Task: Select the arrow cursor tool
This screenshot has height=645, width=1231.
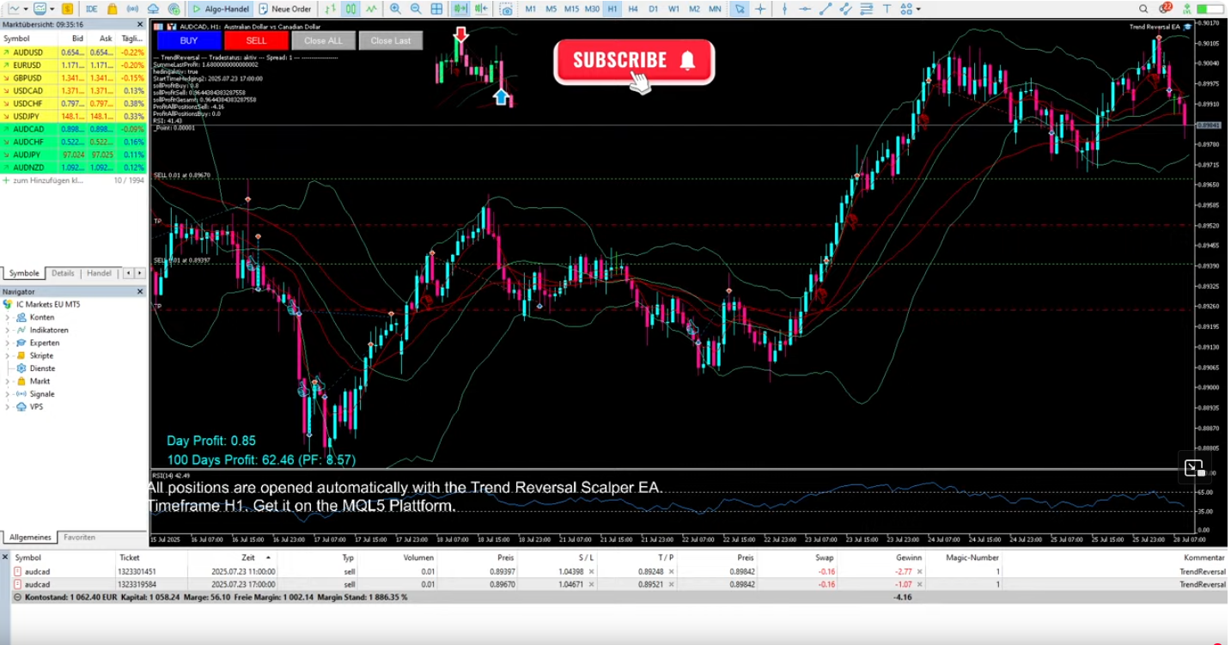Action: (740, 9)
